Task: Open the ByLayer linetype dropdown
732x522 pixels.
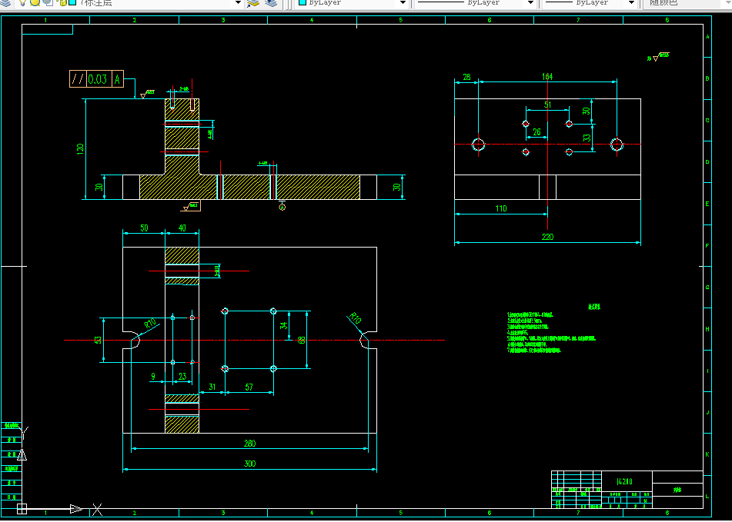Action: (x=530, y=3)
